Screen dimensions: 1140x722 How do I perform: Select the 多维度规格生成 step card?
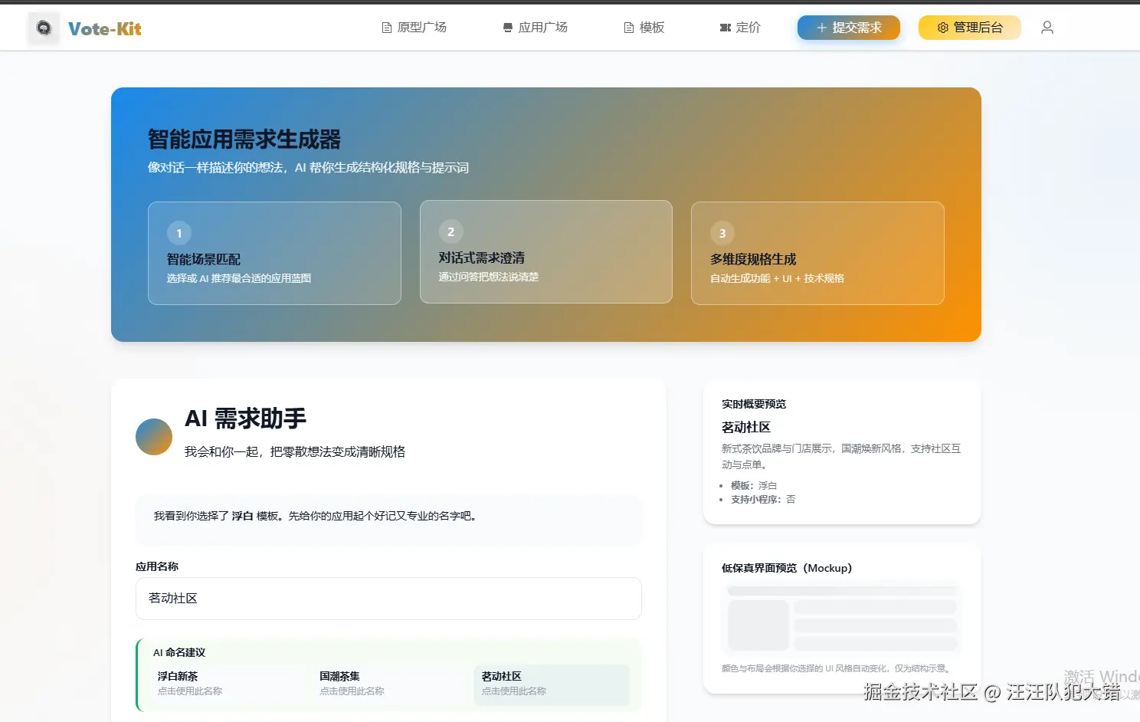(x=817, y=253)
